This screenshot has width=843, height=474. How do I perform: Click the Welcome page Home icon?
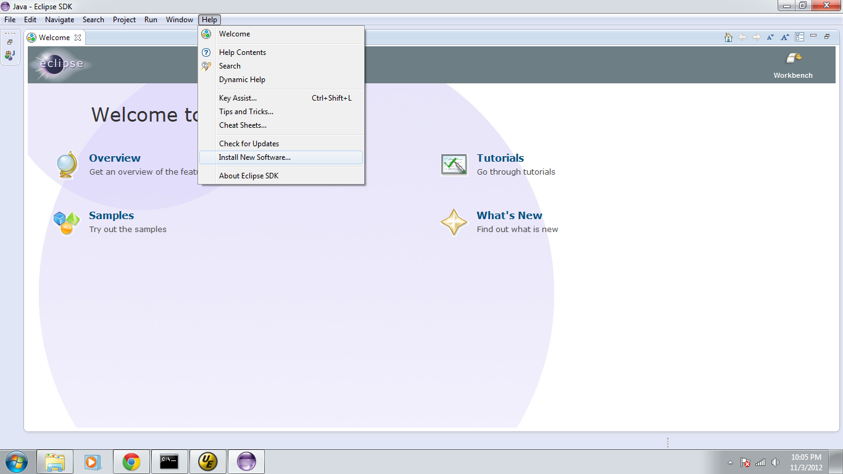(728, 37)
